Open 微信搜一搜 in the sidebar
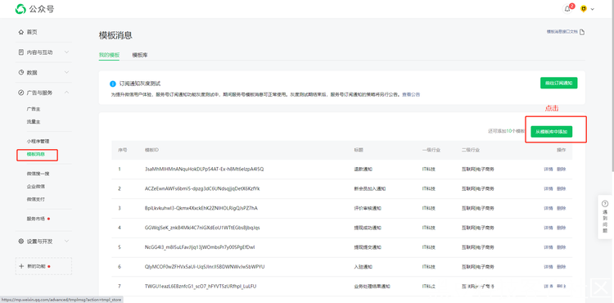This screenshot has width=614, height=303. pyautogui.click(x=38, y=174)
